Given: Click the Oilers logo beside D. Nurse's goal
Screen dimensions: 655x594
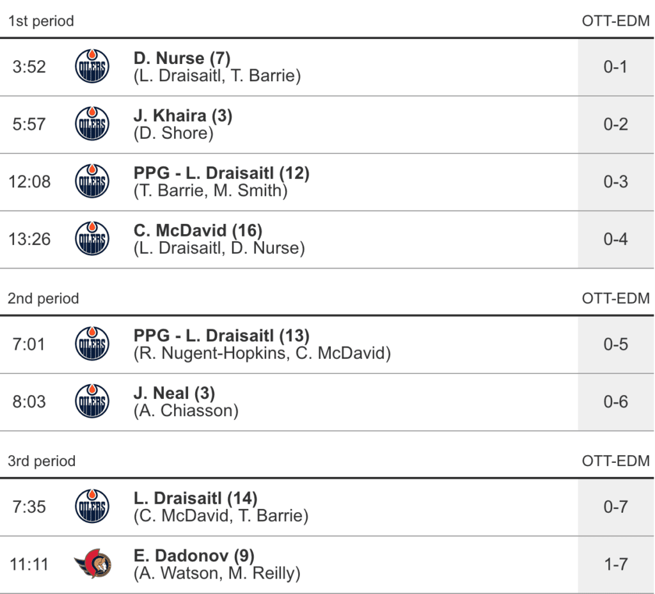Looking at the screenshot, I should (92, 66).
